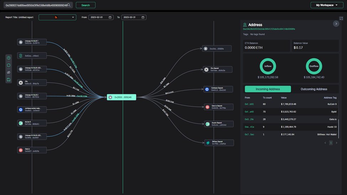The image size is (347, 195).
Task: Open the To date calendar picker
Action: point(143,17)
